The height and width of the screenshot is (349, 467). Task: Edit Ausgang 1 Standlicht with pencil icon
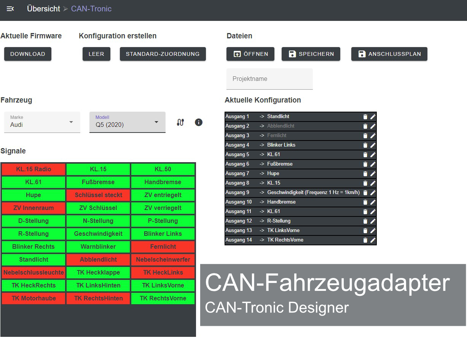click(x=373, y=117)
